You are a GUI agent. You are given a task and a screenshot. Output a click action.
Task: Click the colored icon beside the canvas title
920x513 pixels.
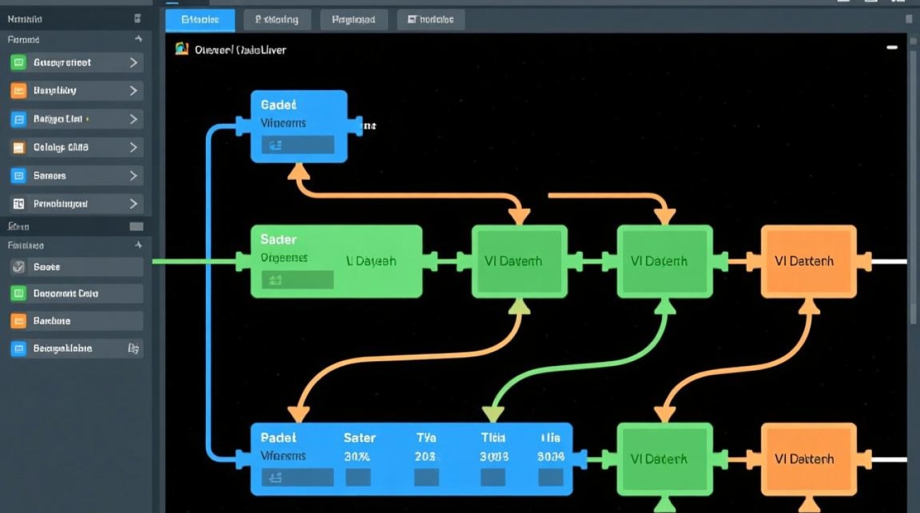pyautogui.click(x=181, y=49)
